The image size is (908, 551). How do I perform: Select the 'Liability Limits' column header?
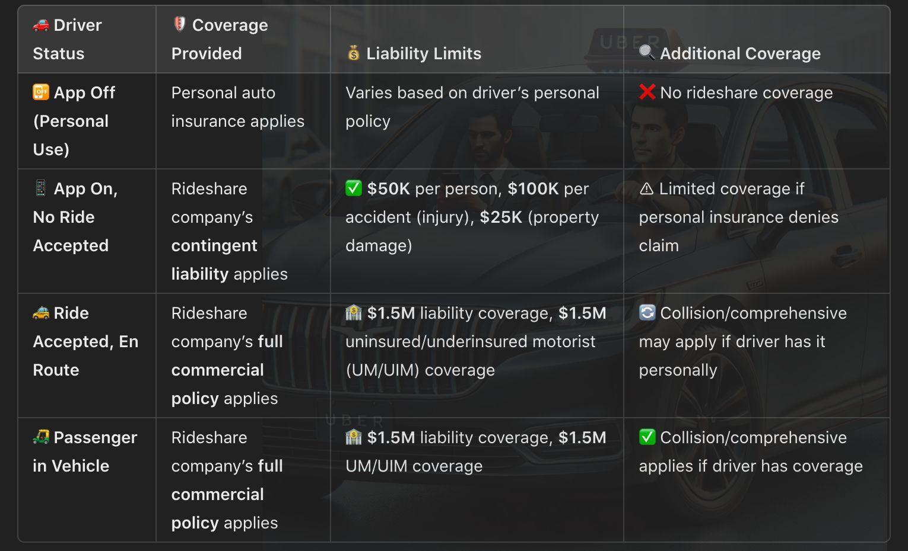[423, 53]
